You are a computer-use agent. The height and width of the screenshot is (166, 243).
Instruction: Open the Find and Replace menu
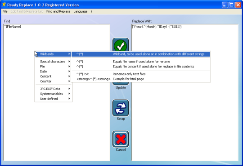click(58, 11)
